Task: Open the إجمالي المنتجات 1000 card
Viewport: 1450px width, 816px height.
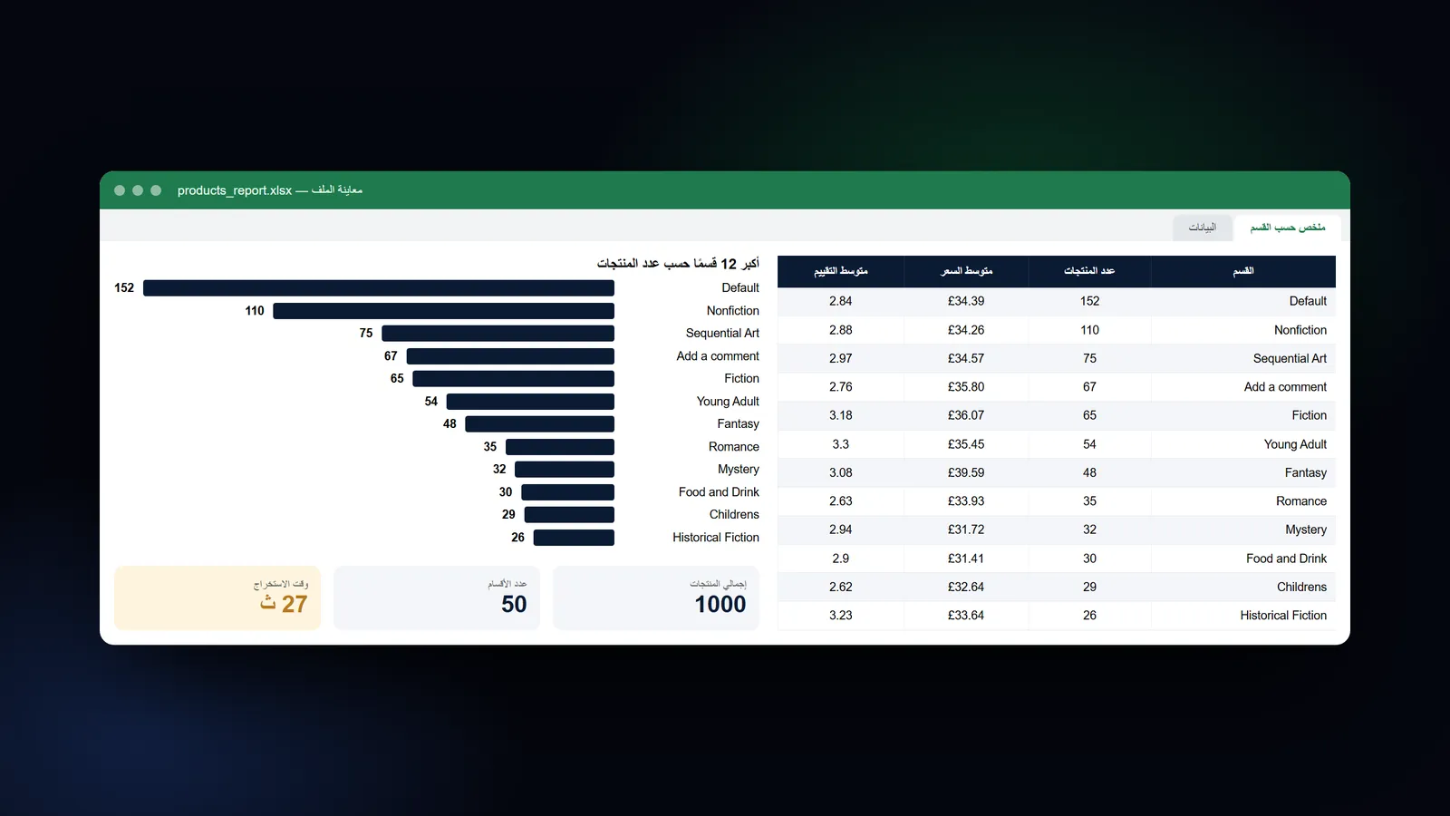Action: point(656,597)
